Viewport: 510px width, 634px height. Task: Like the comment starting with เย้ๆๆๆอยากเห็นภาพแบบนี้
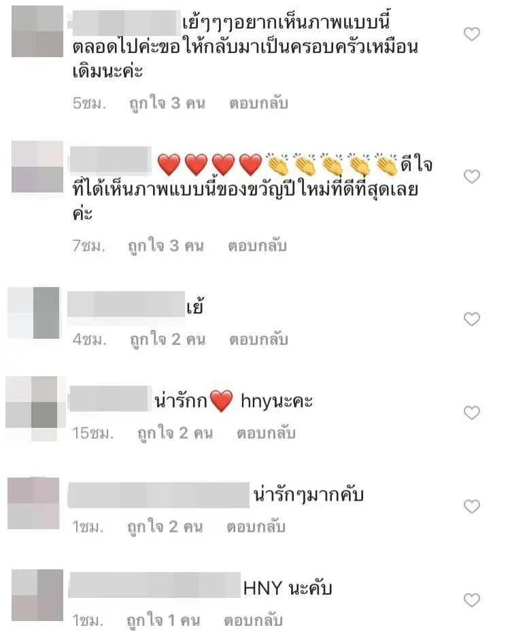tap(471, 35)
